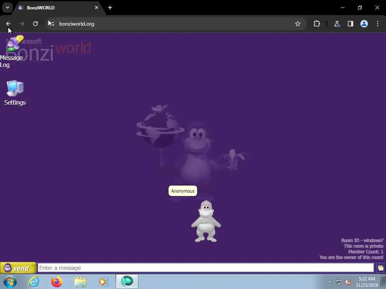
Task: Open the Extensions puzzle icon
Action: pyautogui.click(x=317, y=24)
